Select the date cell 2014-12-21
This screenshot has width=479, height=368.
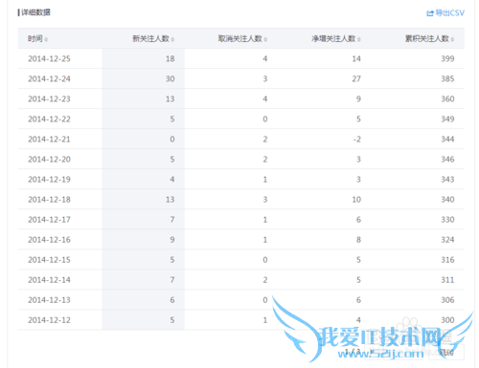click(x=49, y=140)
